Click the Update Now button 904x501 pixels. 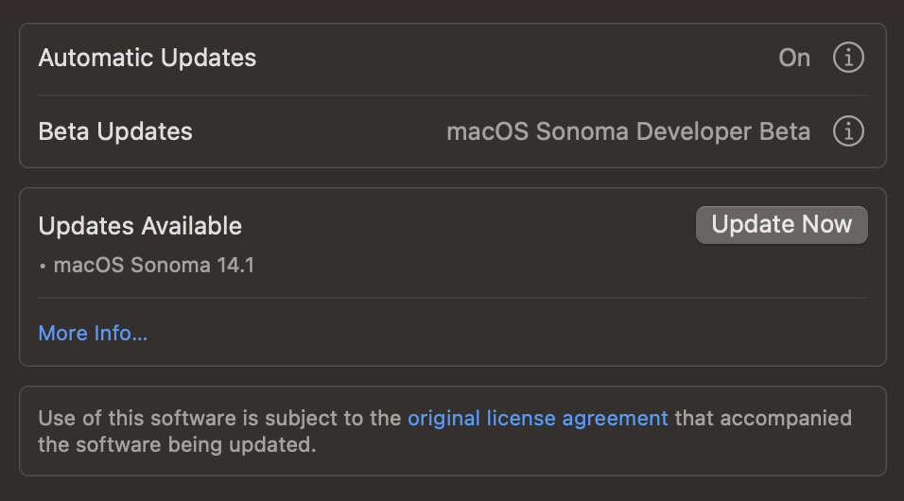781,225
